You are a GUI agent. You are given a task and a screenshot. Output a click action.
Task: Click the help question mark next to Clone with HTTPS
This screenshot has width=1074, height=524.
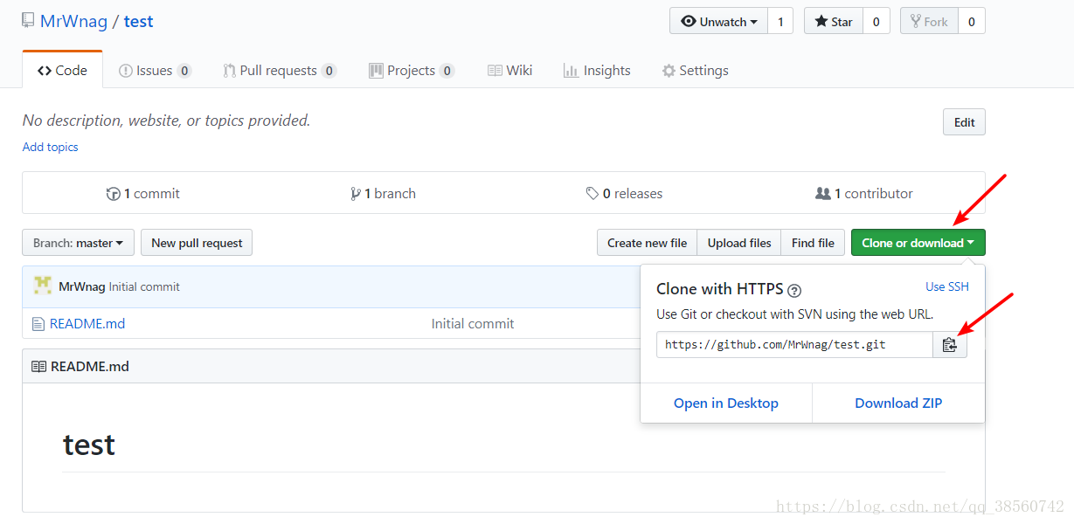click(x=794, y=290)
